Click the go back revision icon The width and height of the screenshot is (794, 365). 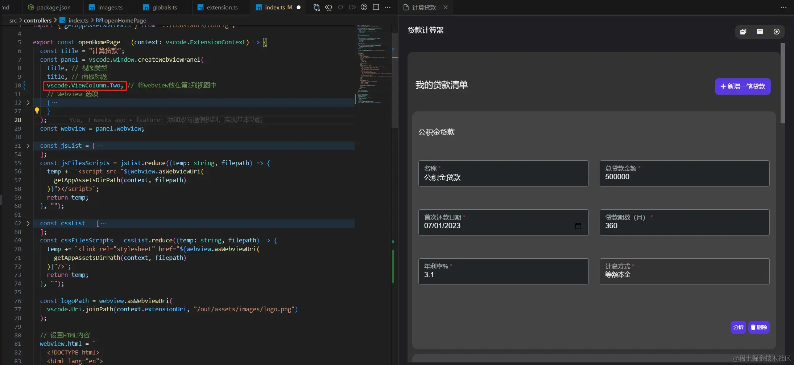click(328, 7)
